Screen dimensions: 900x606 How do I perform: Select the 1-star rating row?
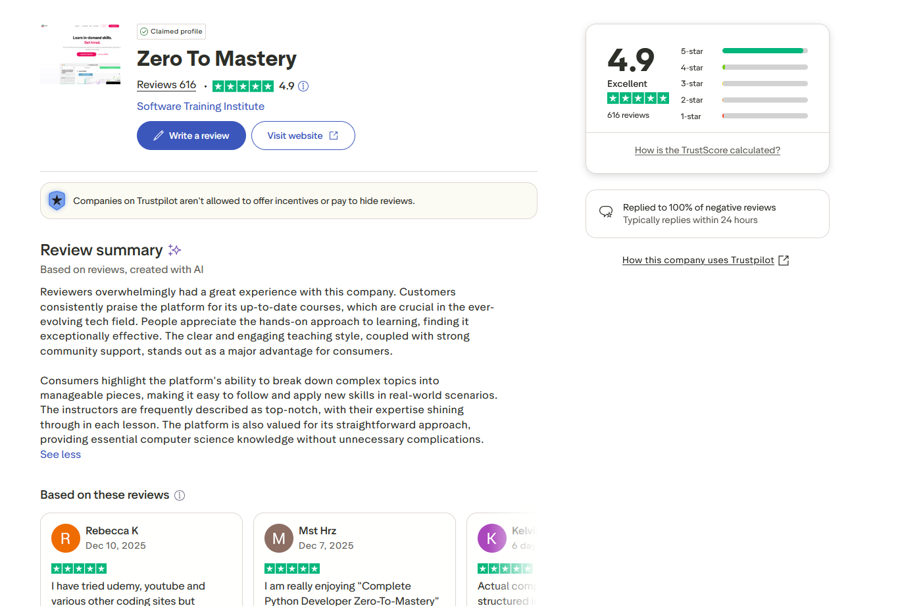pos(744,116)
